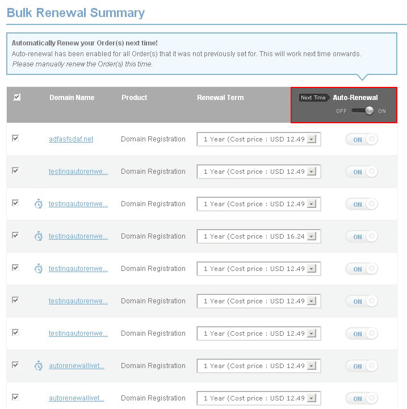Click the Domain Name column header

coord(72,98)
